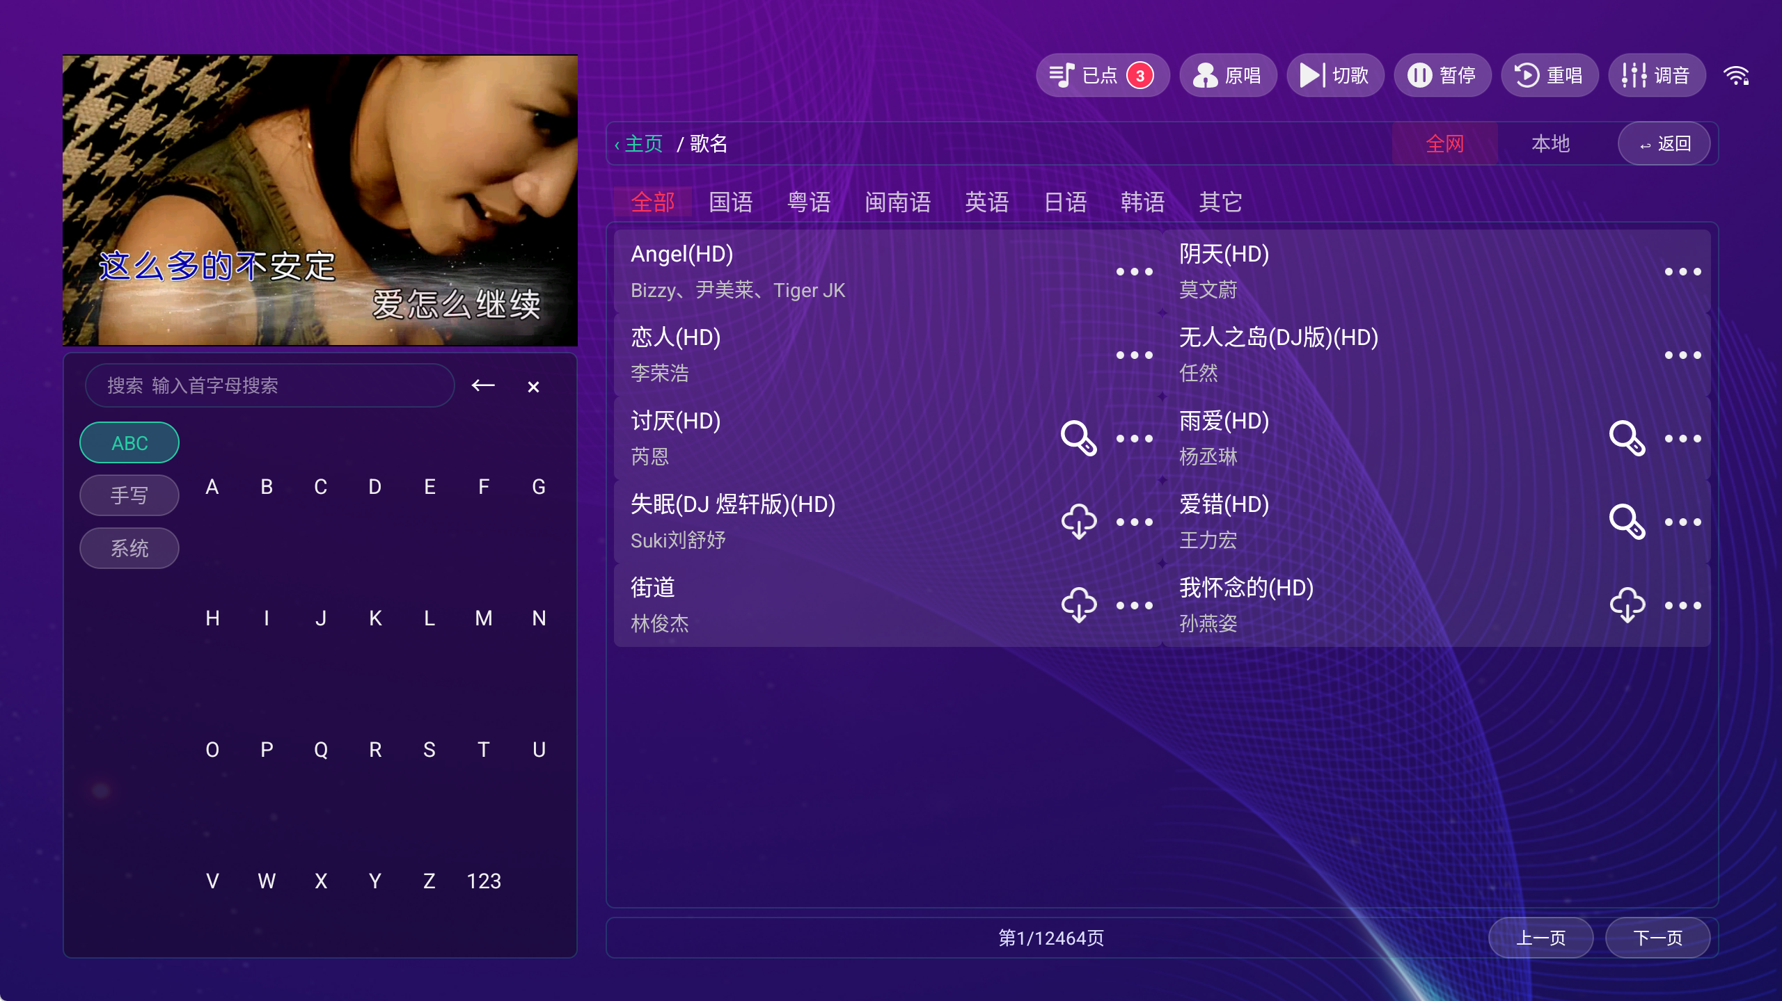Select the 全部 language tab
The image size is (1782, 1001).
point(653,202)
